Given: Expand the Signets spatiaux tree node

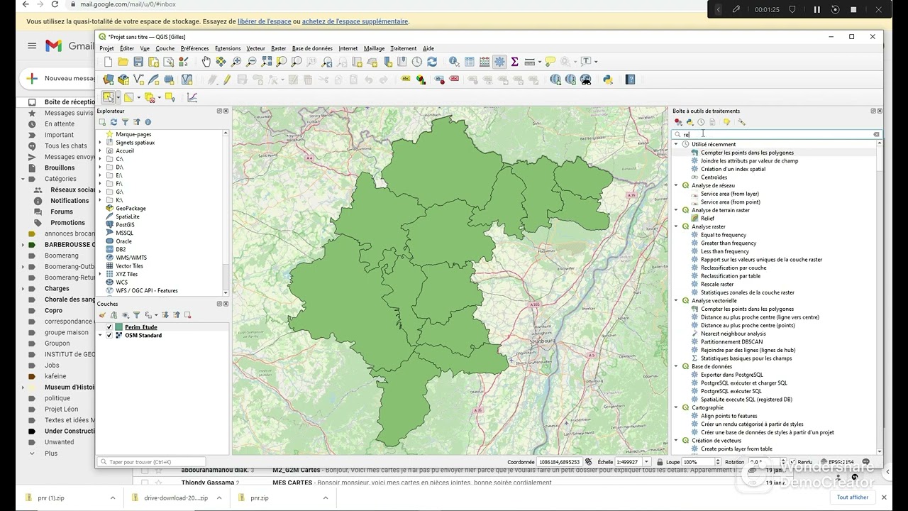Looking at the screenshot, I should pos(100,143).
